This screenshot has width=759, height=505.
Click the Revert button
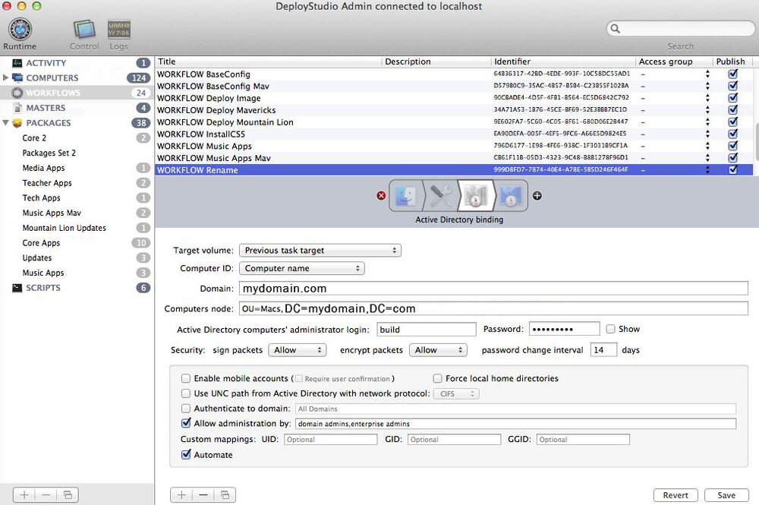pos(676,495)
